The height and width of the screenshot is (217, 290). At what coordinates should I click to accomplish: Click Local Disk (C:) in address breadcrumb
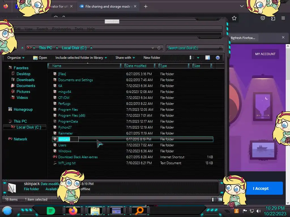[74, 48]
